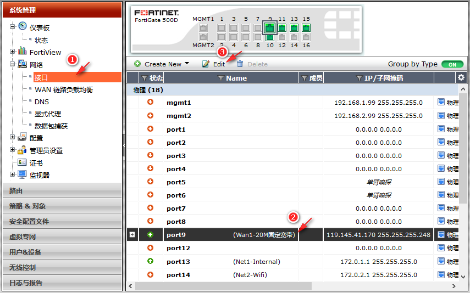The height and width of the screenshot is (293, 470).
Task: Click the port 16 jack on the faceplate
Action: pyautogui.click(x=306, y=37)
